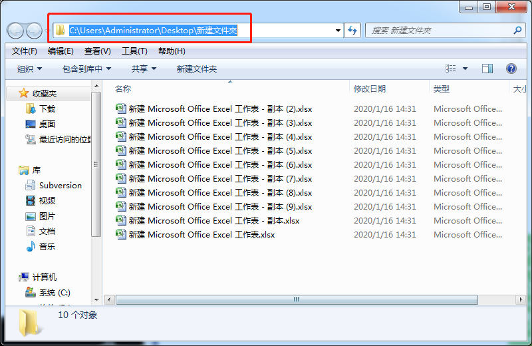Click the Subversion library icon
The width and height of the screenshot is (532, 346).
point(31,186)
